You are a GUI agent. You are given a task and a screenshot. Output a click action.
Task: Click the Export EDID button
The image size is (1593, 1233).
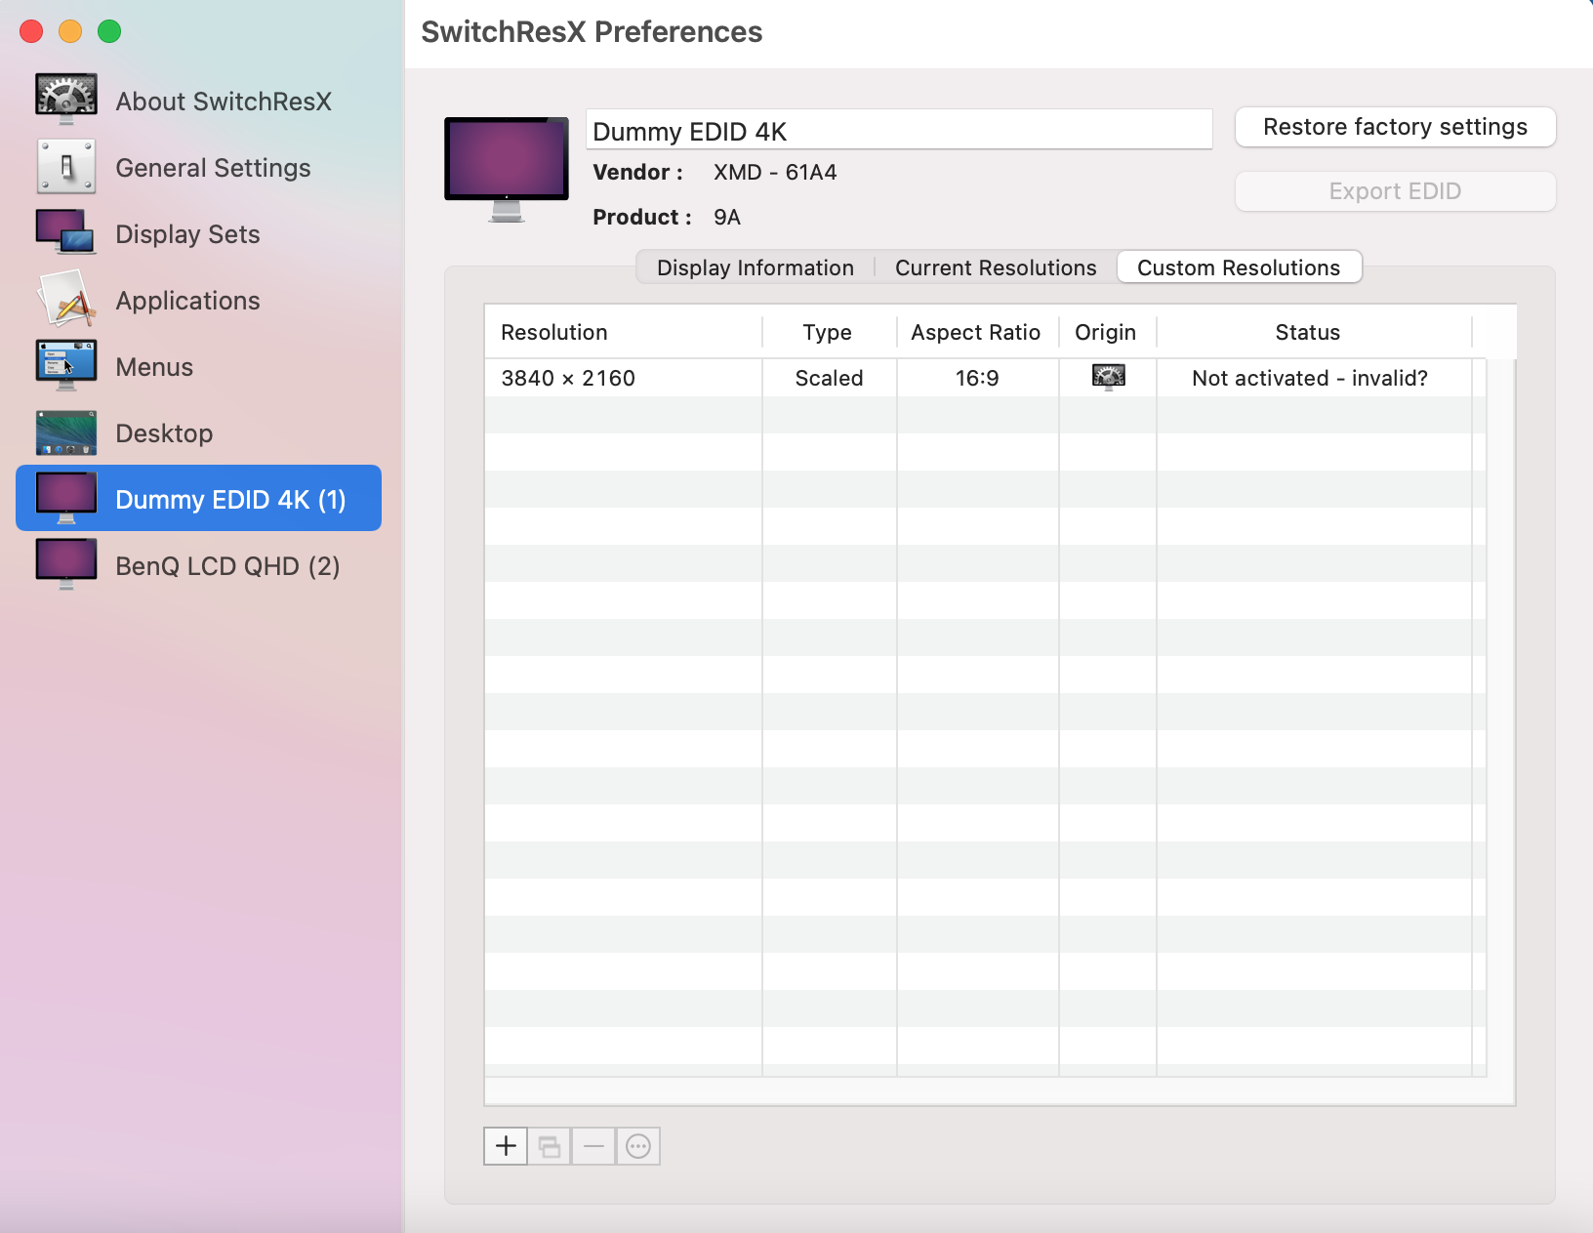pos(1394,191)
